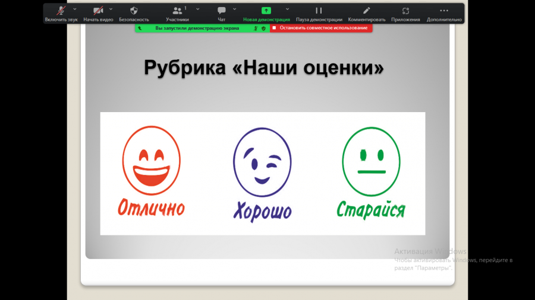Click Остановить совместное использование button
This screenshot has width=535, height=300.
point(321,28)
